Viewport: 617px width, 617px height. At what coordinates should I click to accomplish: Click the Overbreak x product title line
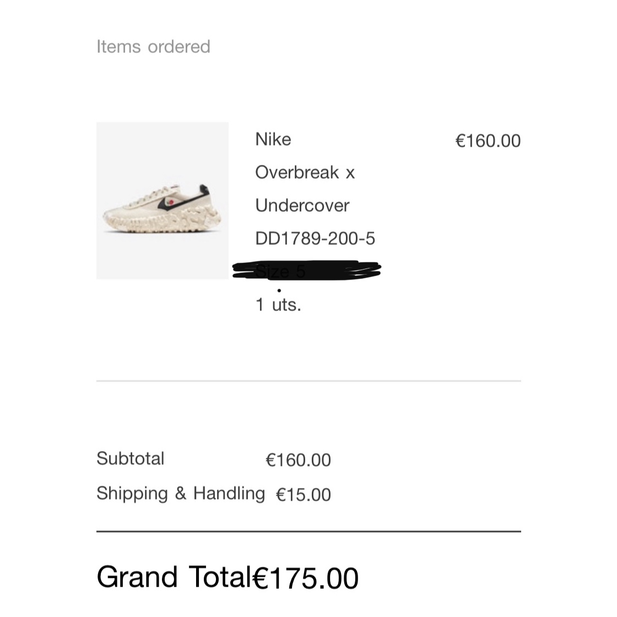[305, 173]
